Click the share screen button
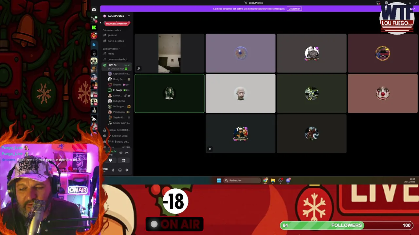The image size is (419, 235). click(110, 160)
